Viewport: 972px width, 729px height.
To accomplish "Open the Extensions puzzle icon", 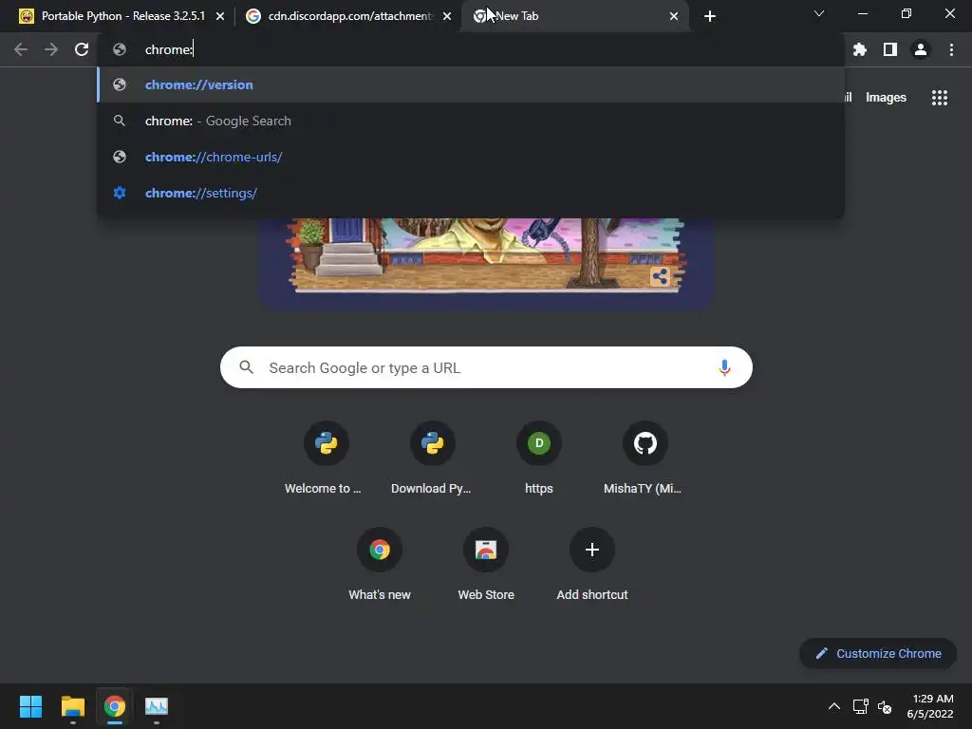I will pos(859,49).
